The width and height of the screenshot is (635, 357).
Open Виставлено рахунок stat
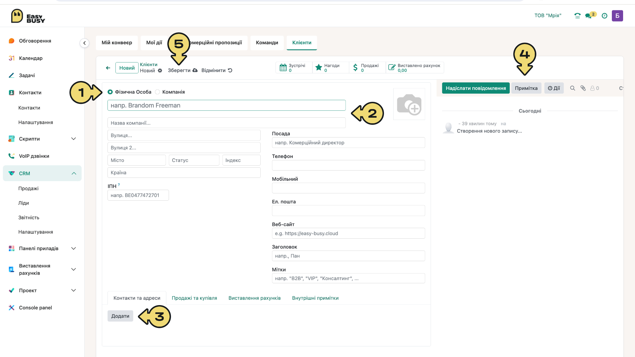(415, 67)
